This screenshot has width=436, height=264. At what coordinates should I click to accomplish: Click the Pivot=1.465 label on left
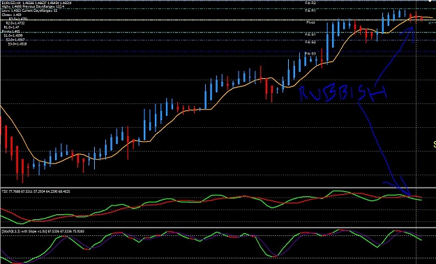(x=11, y=31)
